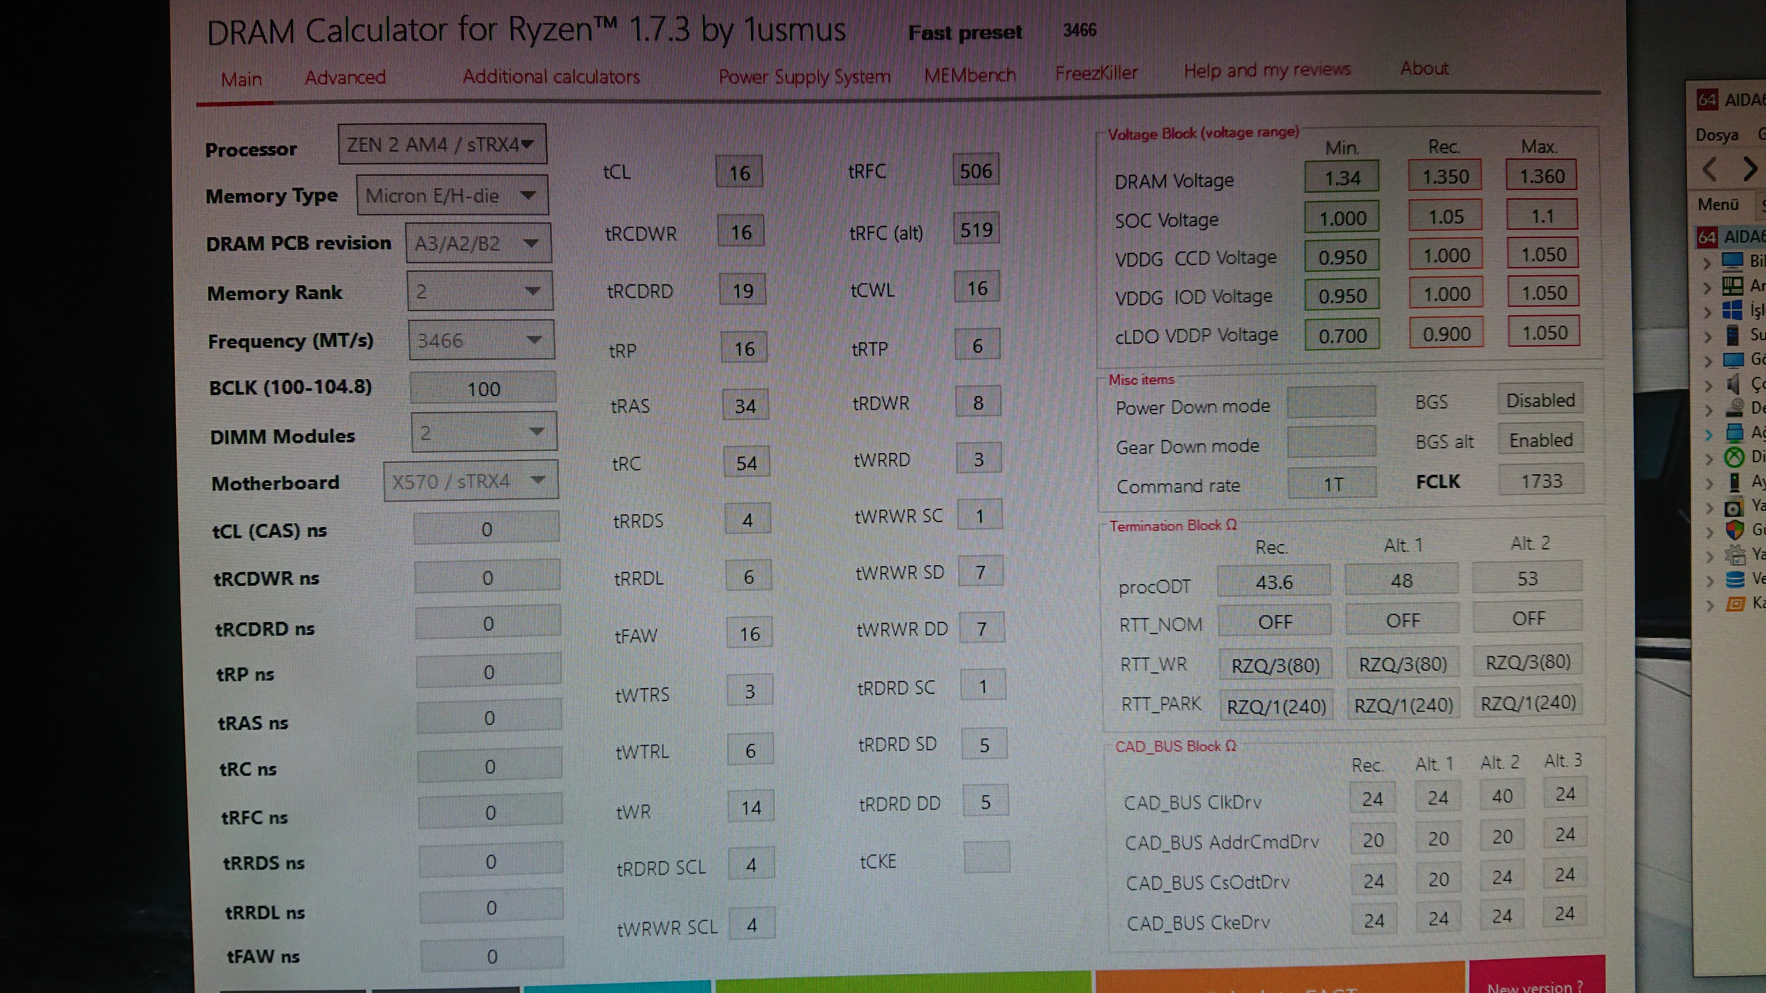Click the tRFC value 506

click(x=976, y=170)
